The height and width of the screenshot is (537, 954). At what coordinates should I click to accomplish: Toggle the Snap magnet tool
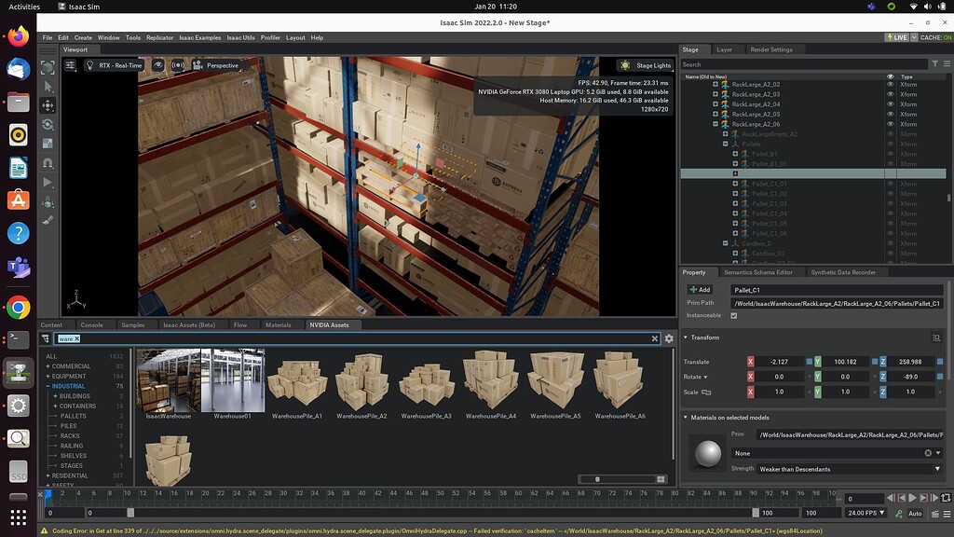(48, 163)
